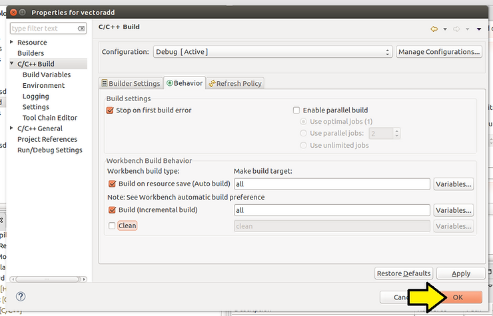
Task: Enable parallel build checkbox
Action: (297, 110)
